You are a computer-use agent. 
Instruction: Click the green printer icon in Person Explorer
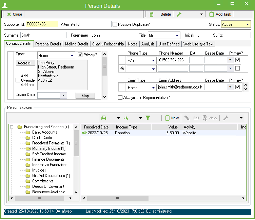click(x=104, y=118)
